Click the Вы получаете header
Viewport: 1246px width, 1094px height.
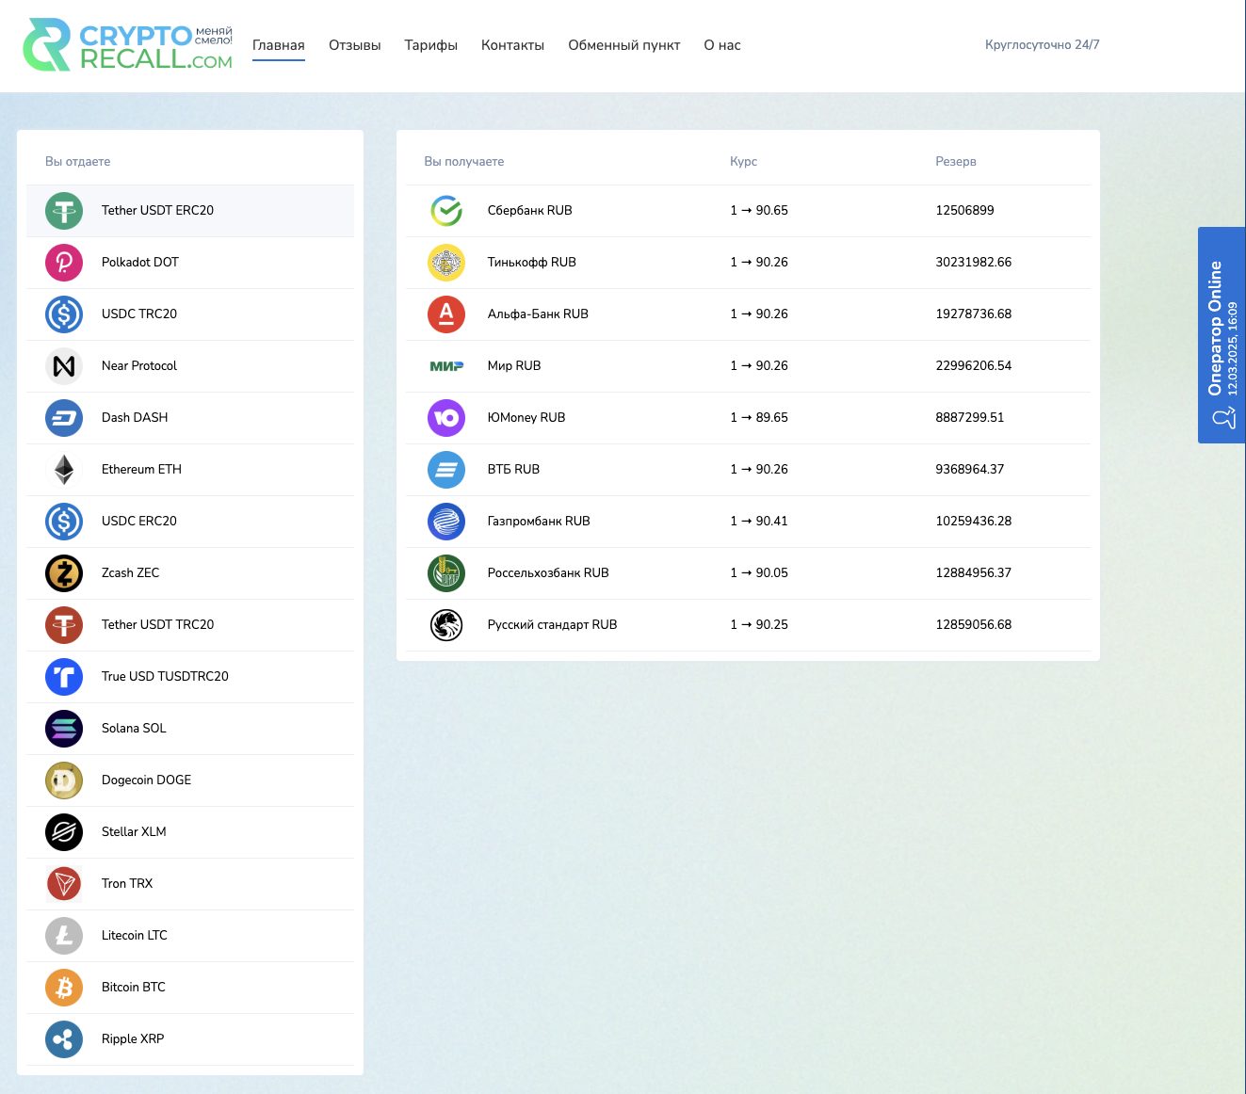464,162
